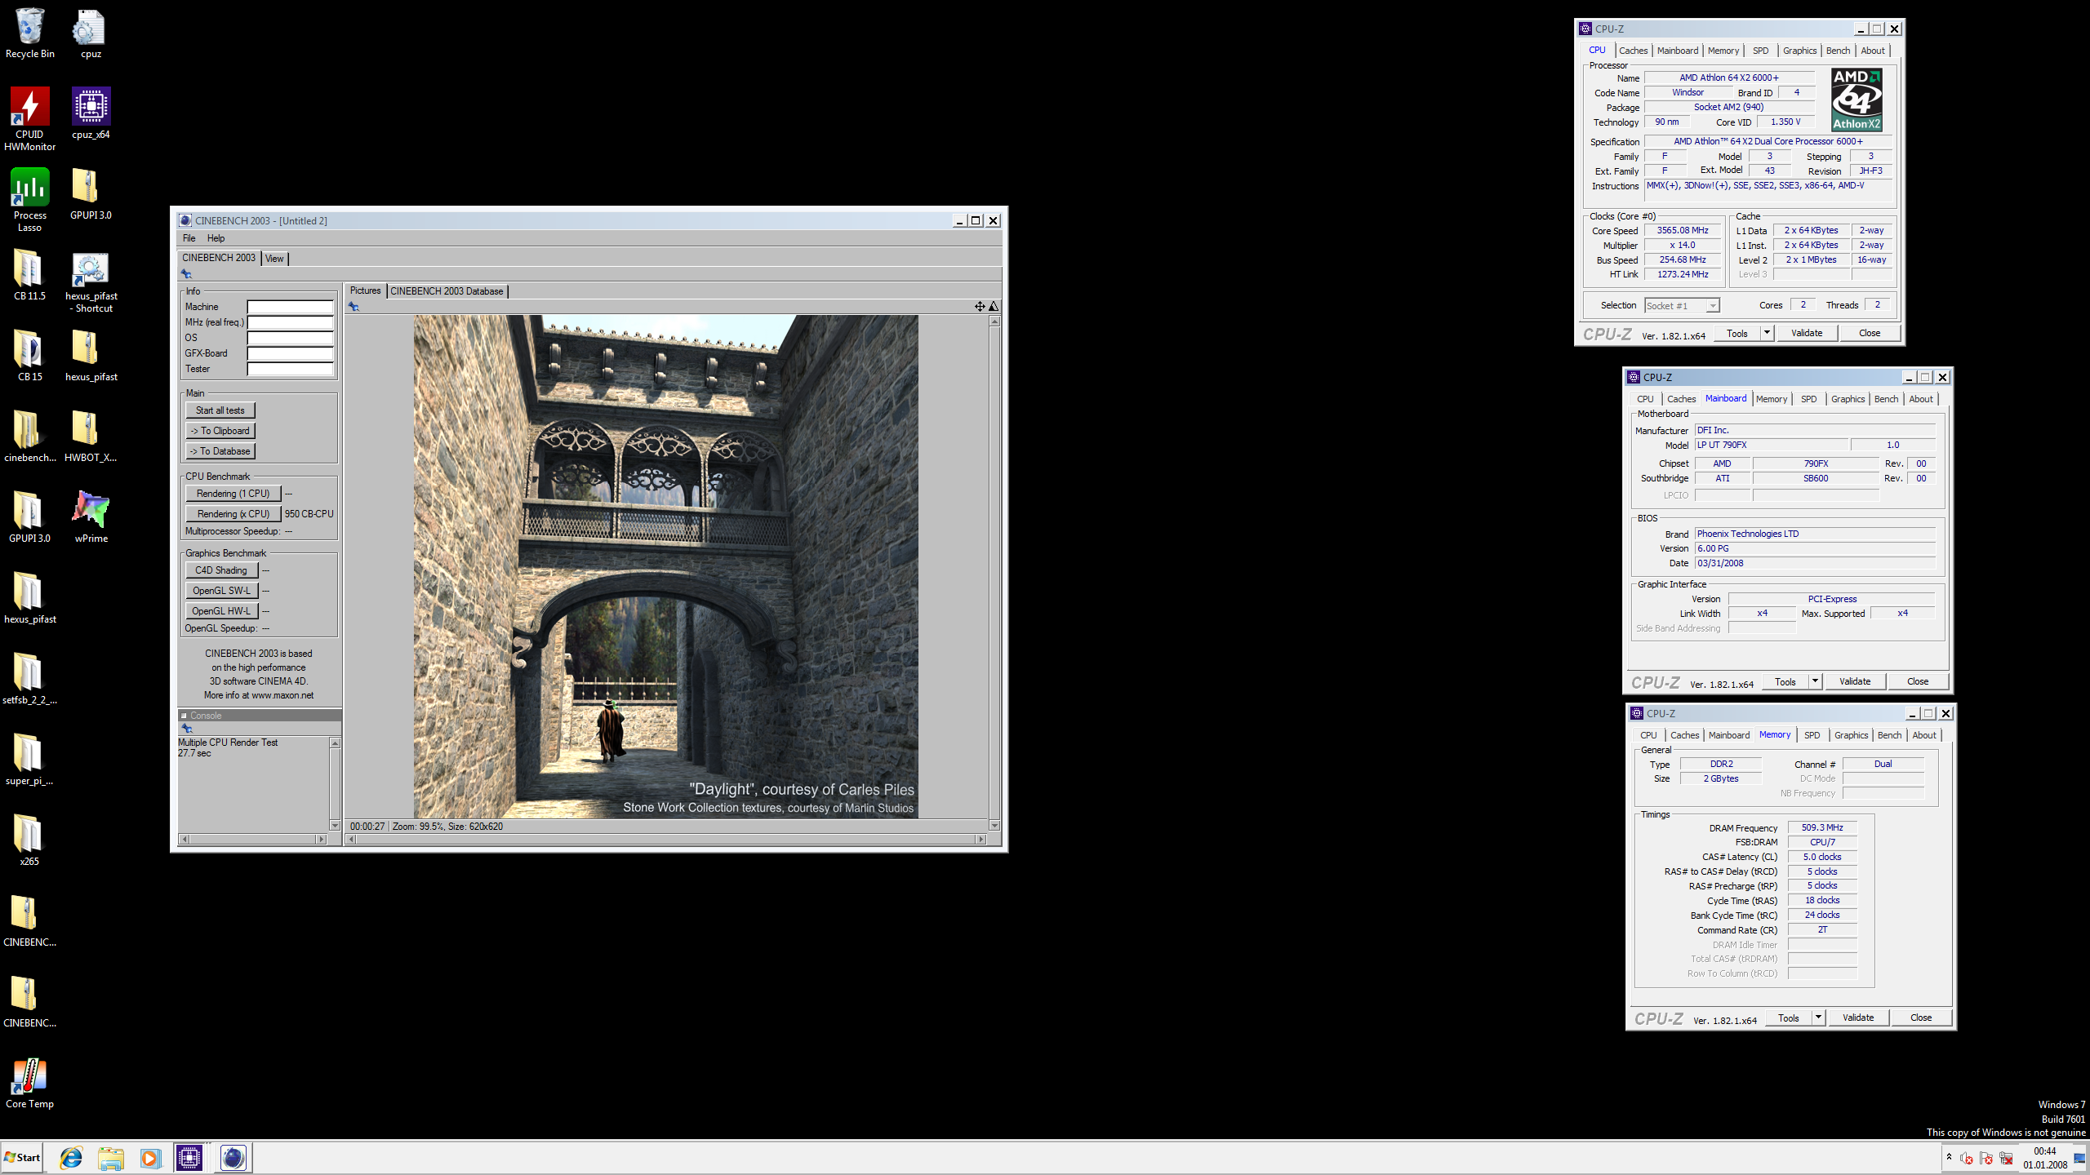Switch to CINEBENCH 2003 Database tab
The height and width of the screenshot is (1175, 2090).
447,291
